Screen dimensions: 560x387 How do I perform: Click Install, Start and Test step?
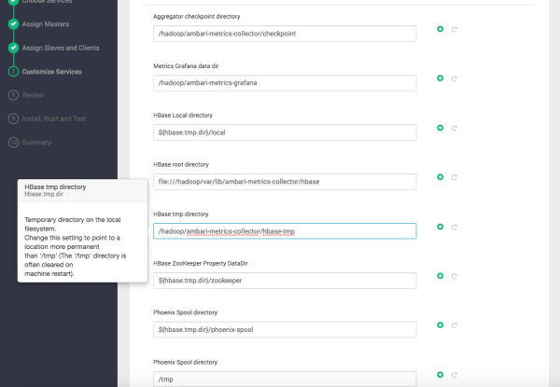pos(55,118)
